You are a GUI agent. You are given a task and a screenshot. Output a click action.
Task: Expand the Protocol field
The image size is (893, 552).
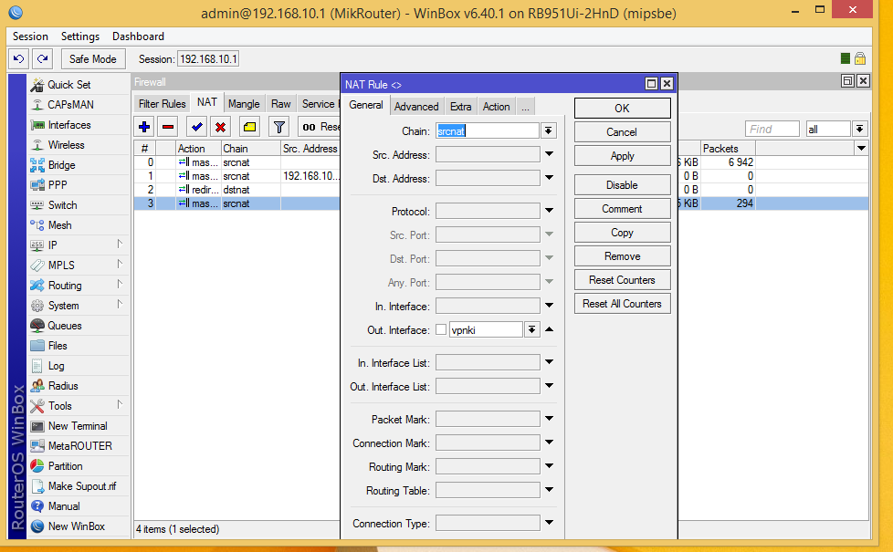tap(549, 211)
